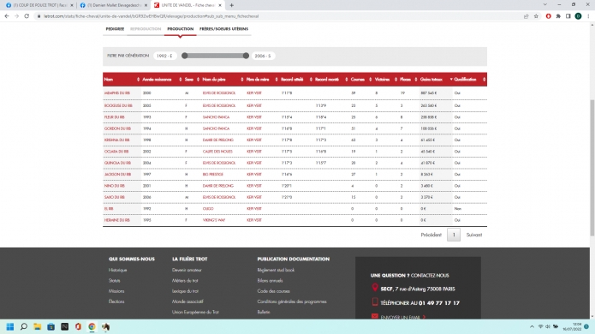This screenshot has width=595, height=334.
Task: Click the left handle of generation slider
Action: pos(184,56)
